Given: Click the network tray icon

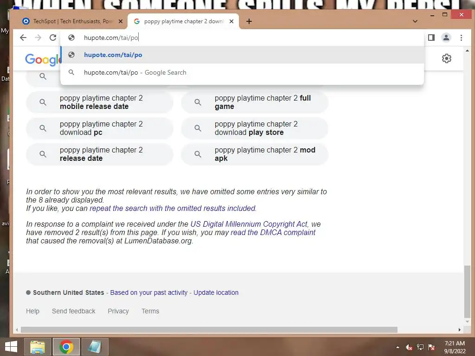Looking at the screenshot, I should pos(420,347).
